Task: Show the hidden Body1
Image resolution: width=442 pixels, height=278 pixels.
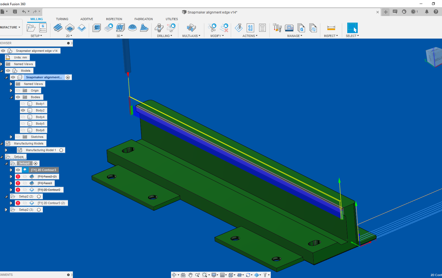Action: tap(23, 104)
